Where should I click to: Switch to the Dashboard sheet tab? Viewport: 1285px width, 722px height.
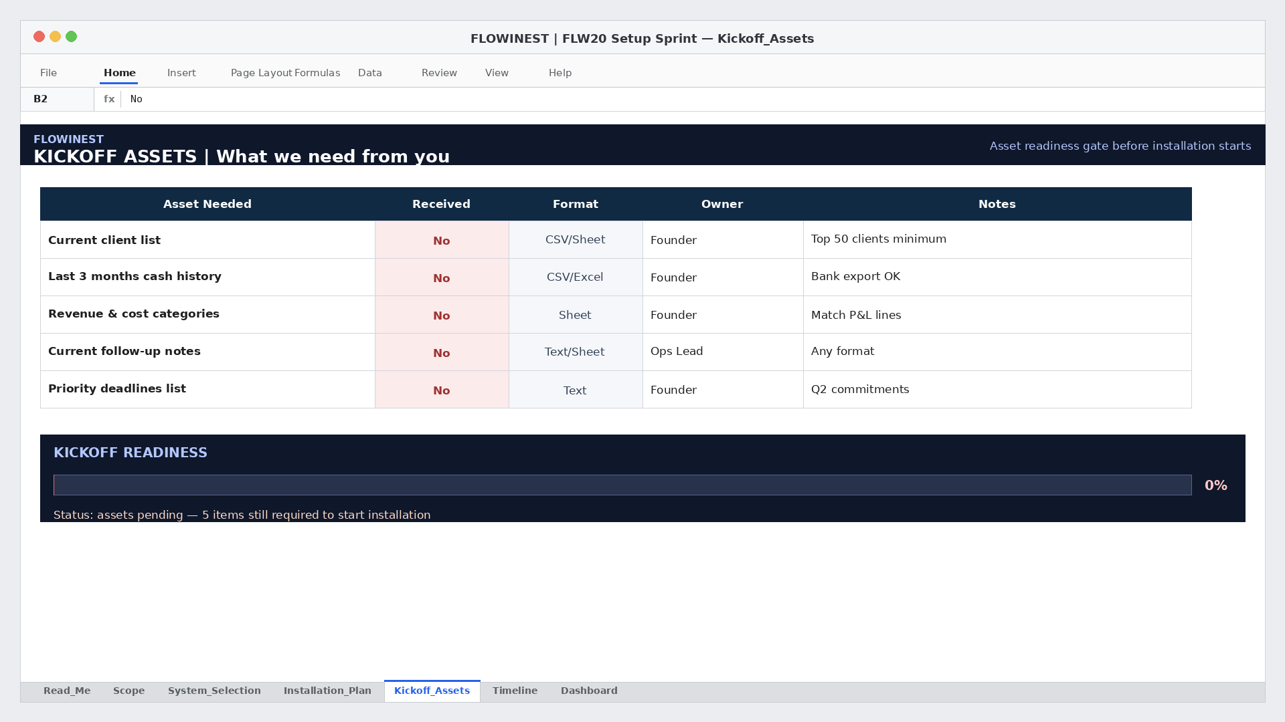[x=589, y=691]
